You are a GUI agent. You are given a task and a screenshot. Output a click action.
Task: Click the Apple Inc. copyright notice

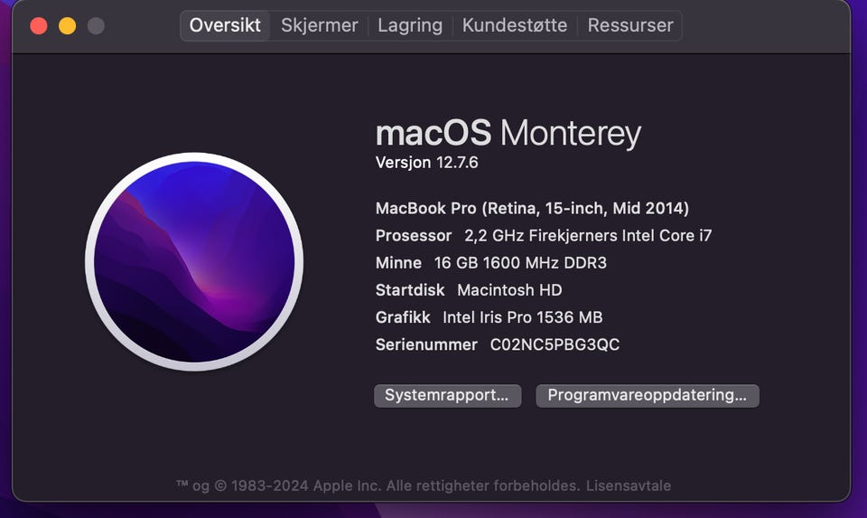point(378,485)
